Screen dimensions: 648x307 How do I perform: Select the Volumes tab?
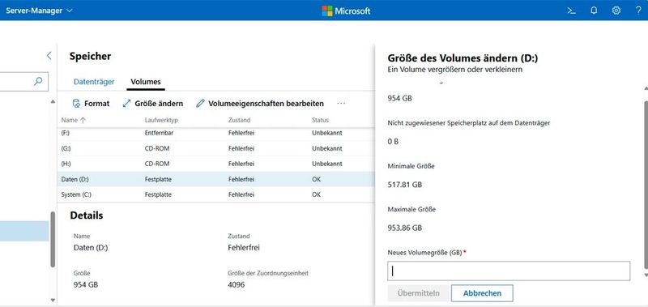(x=146, y=82)
